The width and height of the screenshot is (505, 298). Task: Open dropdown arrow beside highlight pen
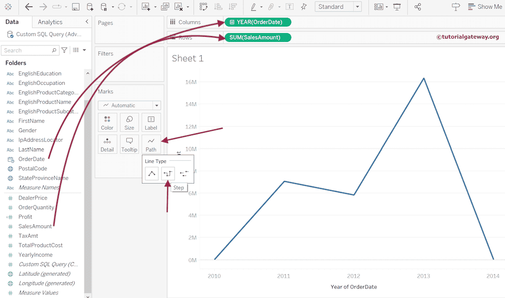pos(261,7)
